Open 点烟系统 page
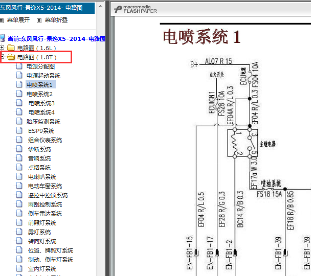 39,168
